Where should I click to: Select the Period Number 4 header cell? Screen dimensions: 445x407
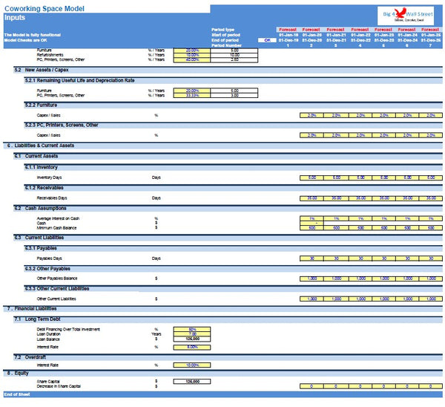tap(360, 45)
